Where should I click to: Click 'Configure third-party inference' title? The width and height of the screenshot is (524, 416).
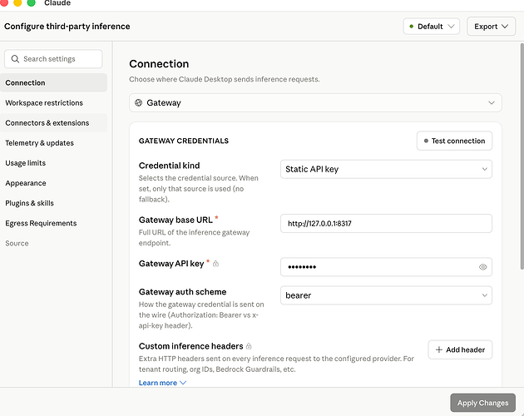pos(67,27)
